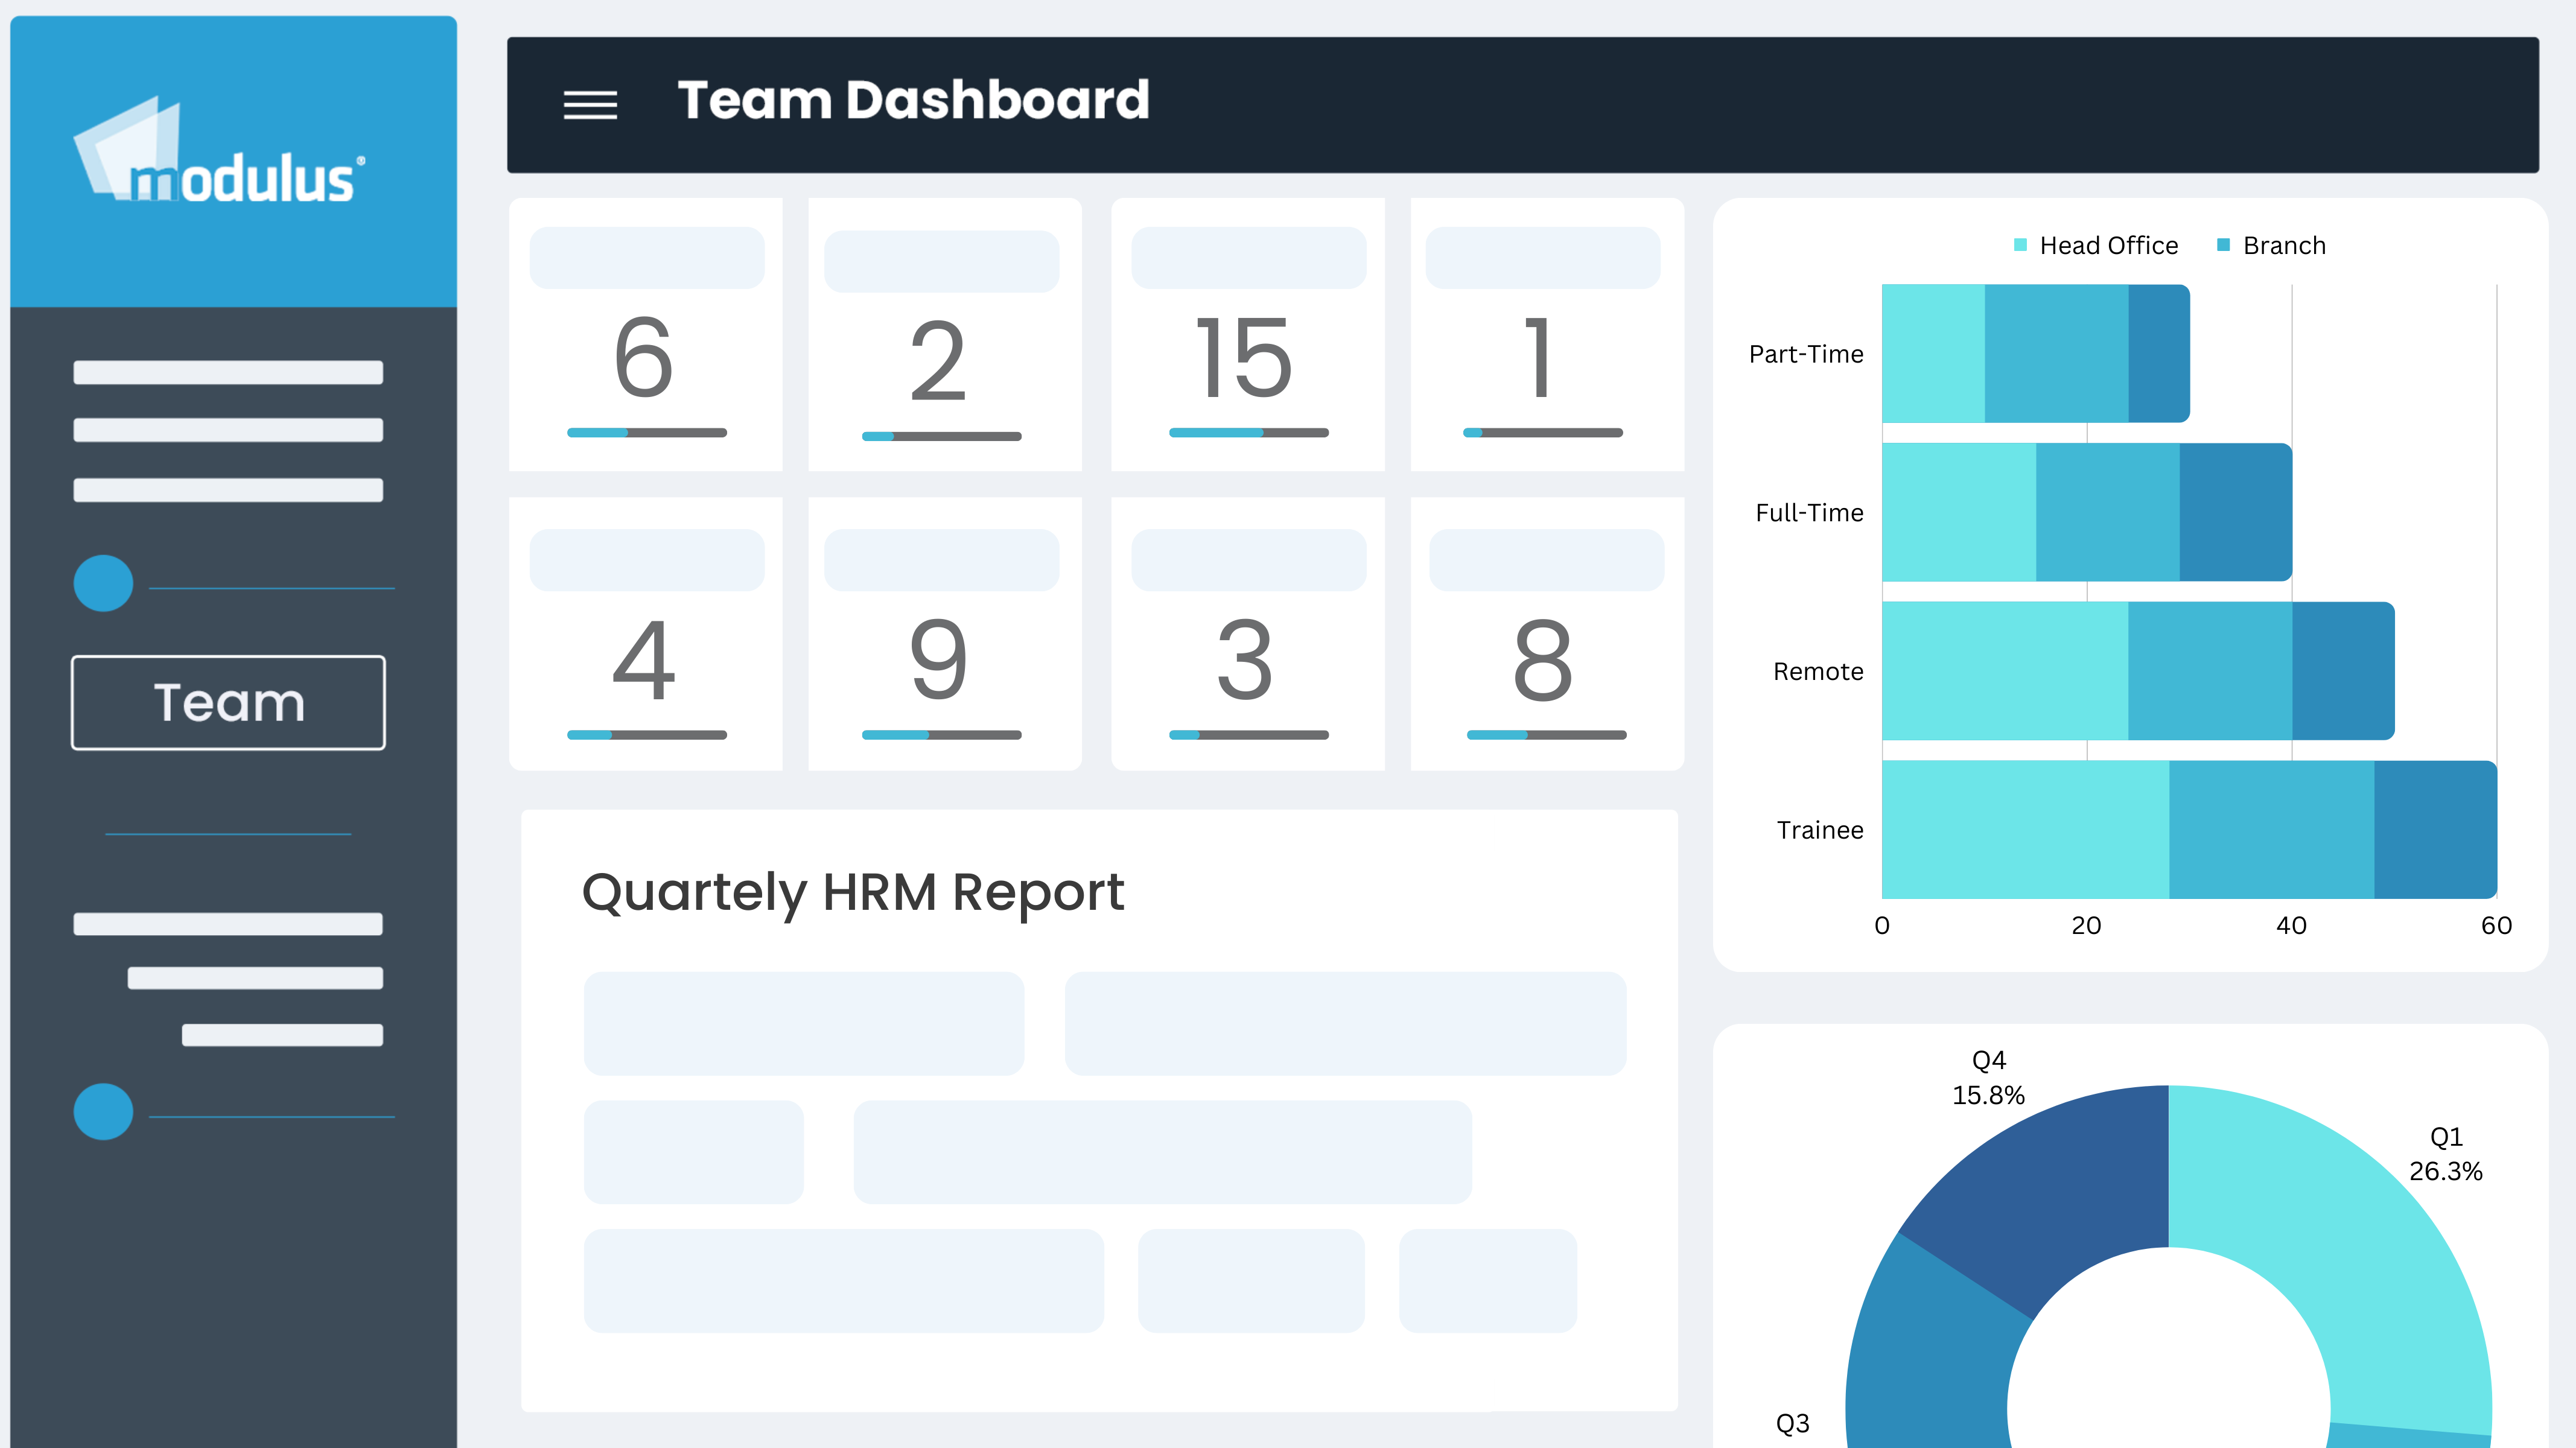Click progress bar under the number 9
The width and height of the screenshot is (2576, 1448).
[942, 735]
